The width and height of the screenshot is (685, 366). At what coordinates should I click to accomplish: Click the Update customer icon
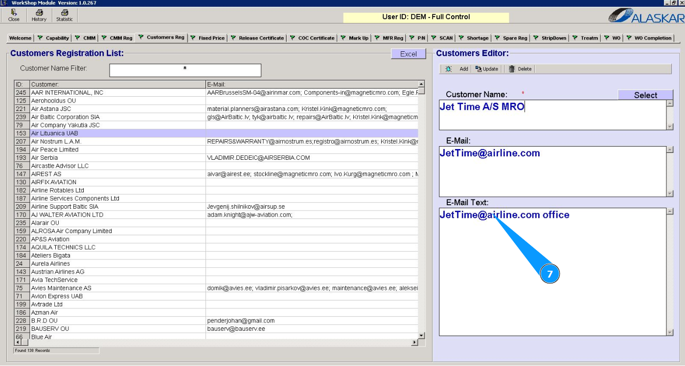[479, 69]
